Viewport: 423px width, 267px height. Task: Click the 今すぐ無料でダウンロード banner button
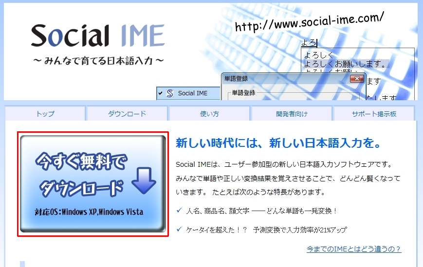[93, 184]
